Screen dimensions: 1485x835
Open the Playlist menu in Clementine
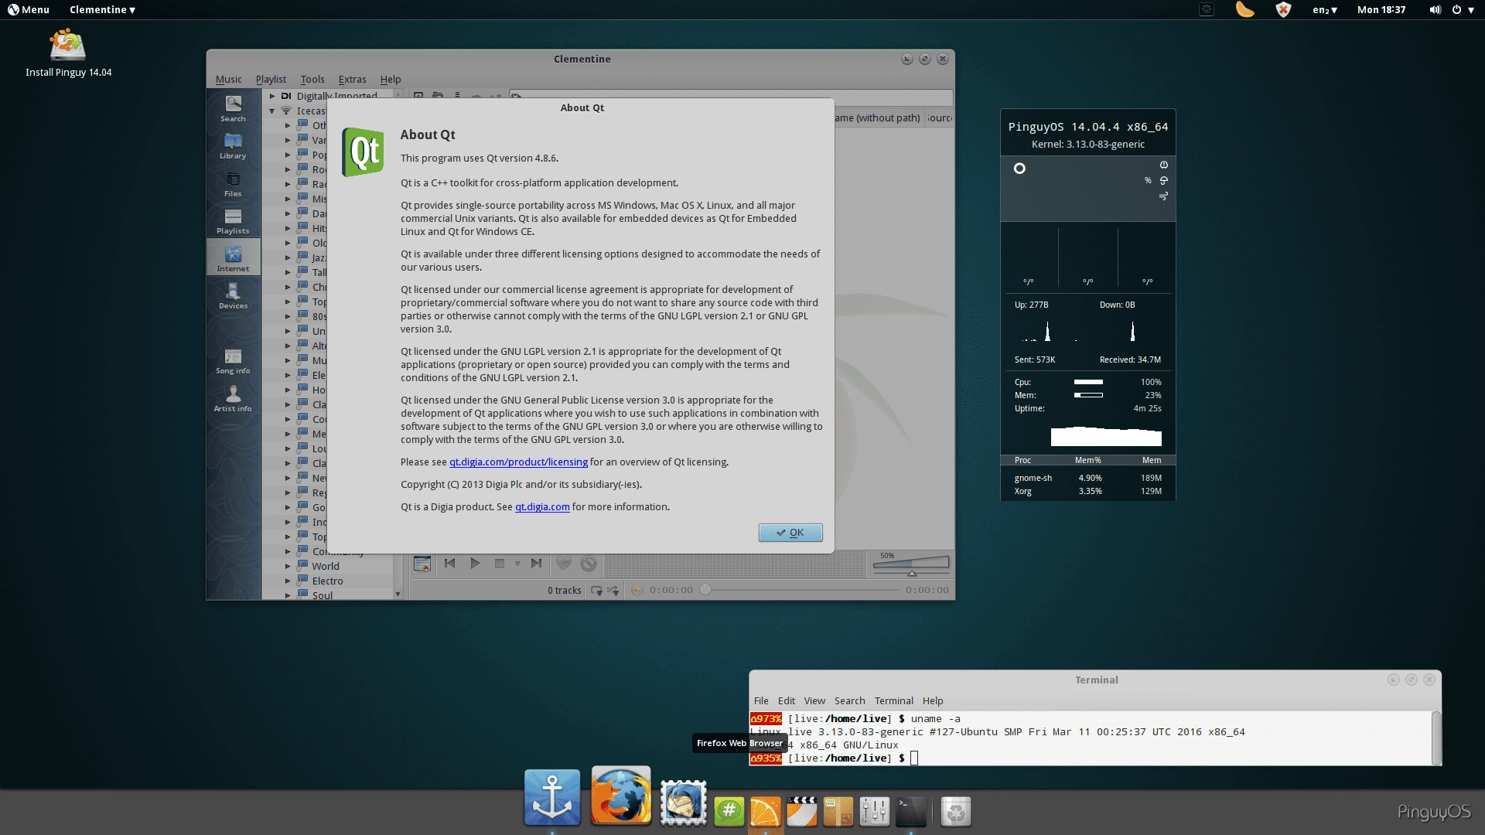(x=271, y=79)
